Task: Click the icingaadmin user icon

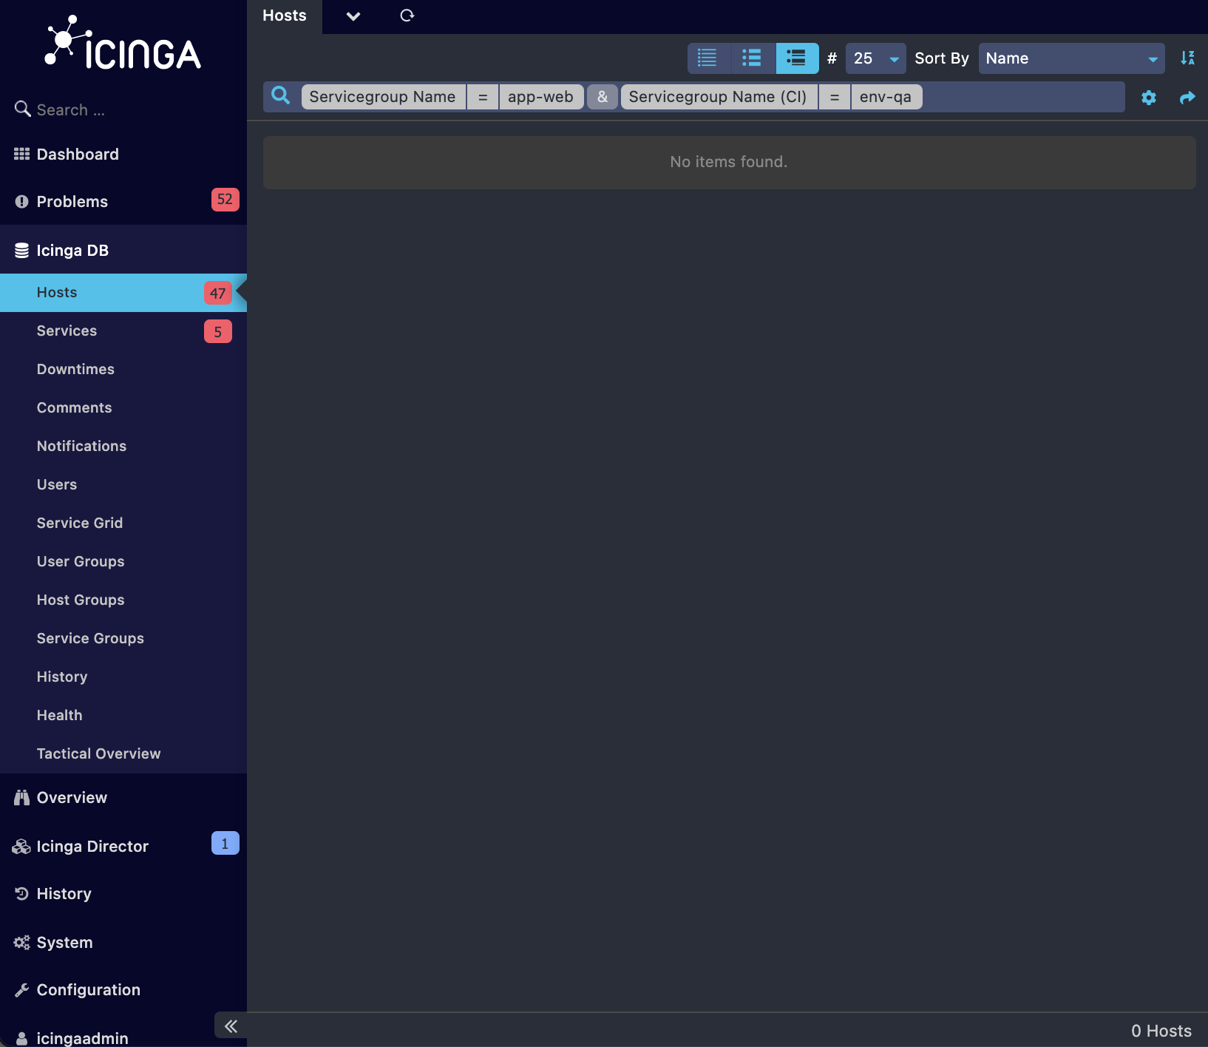Action: (x=21, y=1038)
